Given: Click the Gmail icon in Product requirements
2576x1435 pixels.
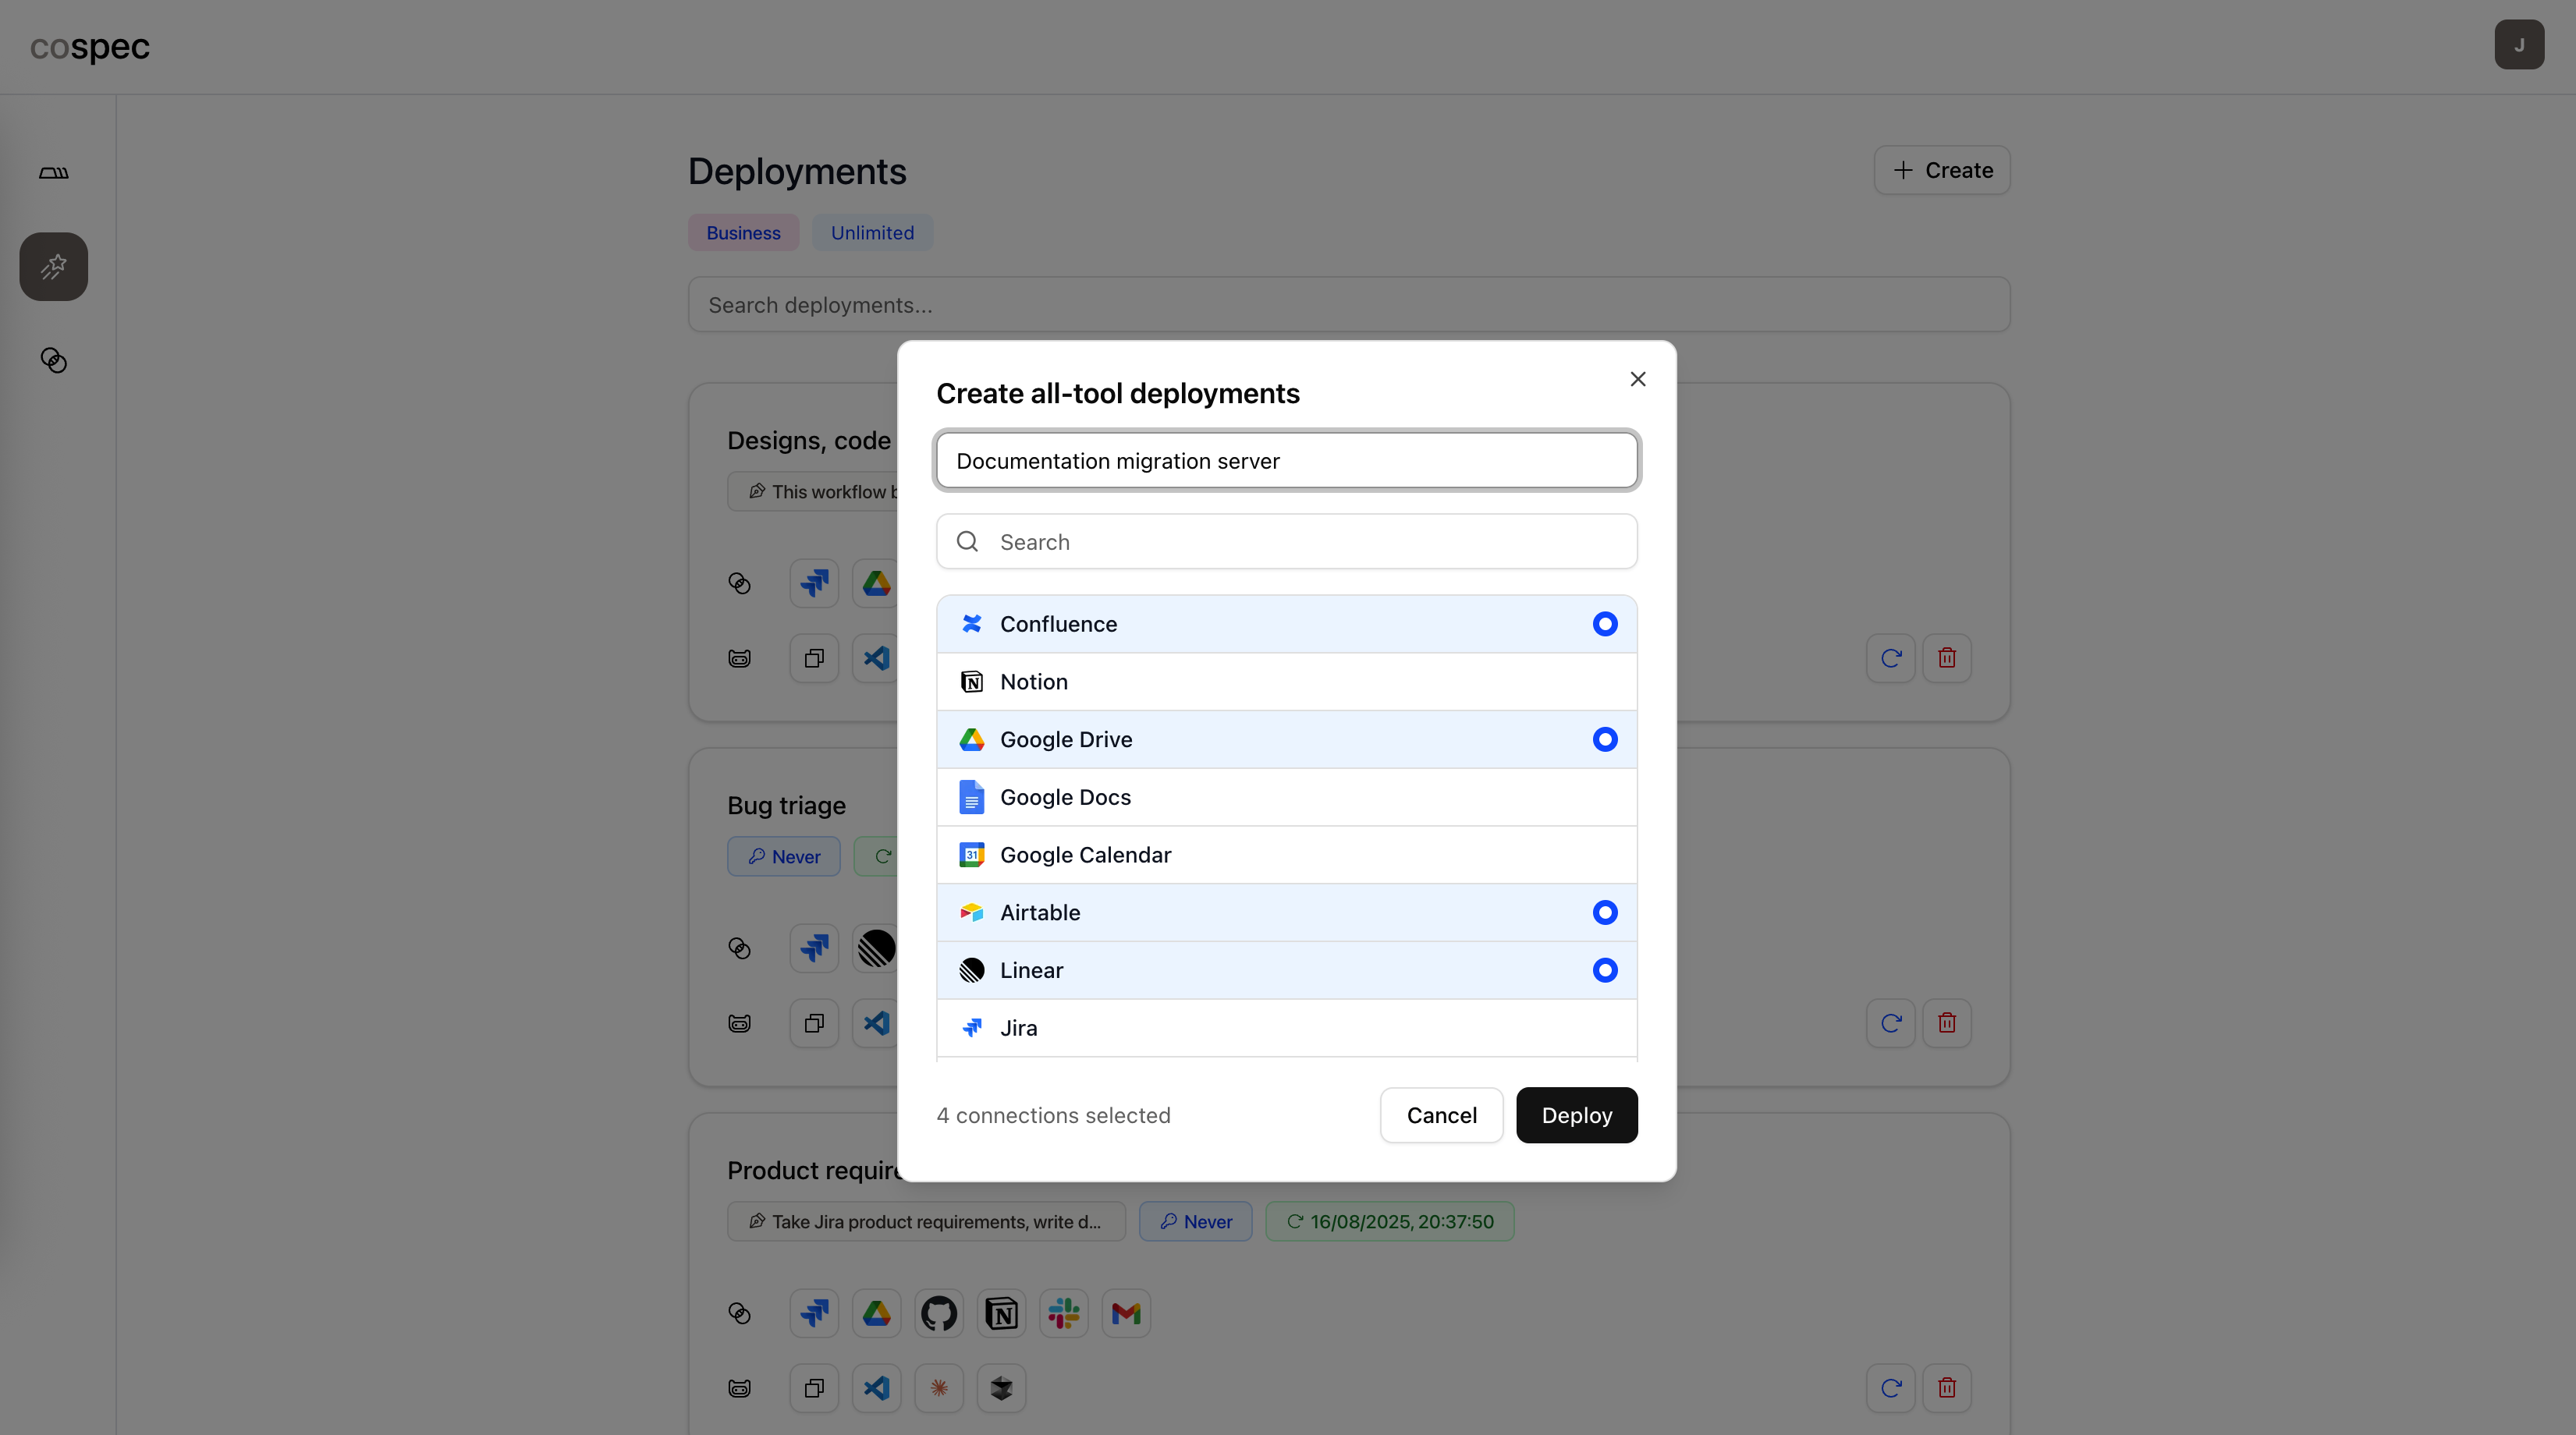Looking at the screenshot, I should 1126,1313.
